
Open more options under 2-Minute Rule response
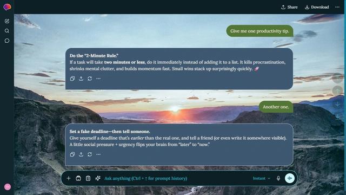pyautogui.click(x=98, y=79)
